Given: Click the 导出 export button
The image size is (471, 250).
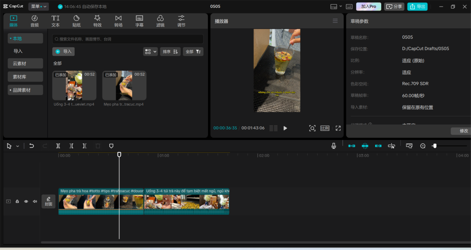Looking at the screenshot, I should (417, 7).
